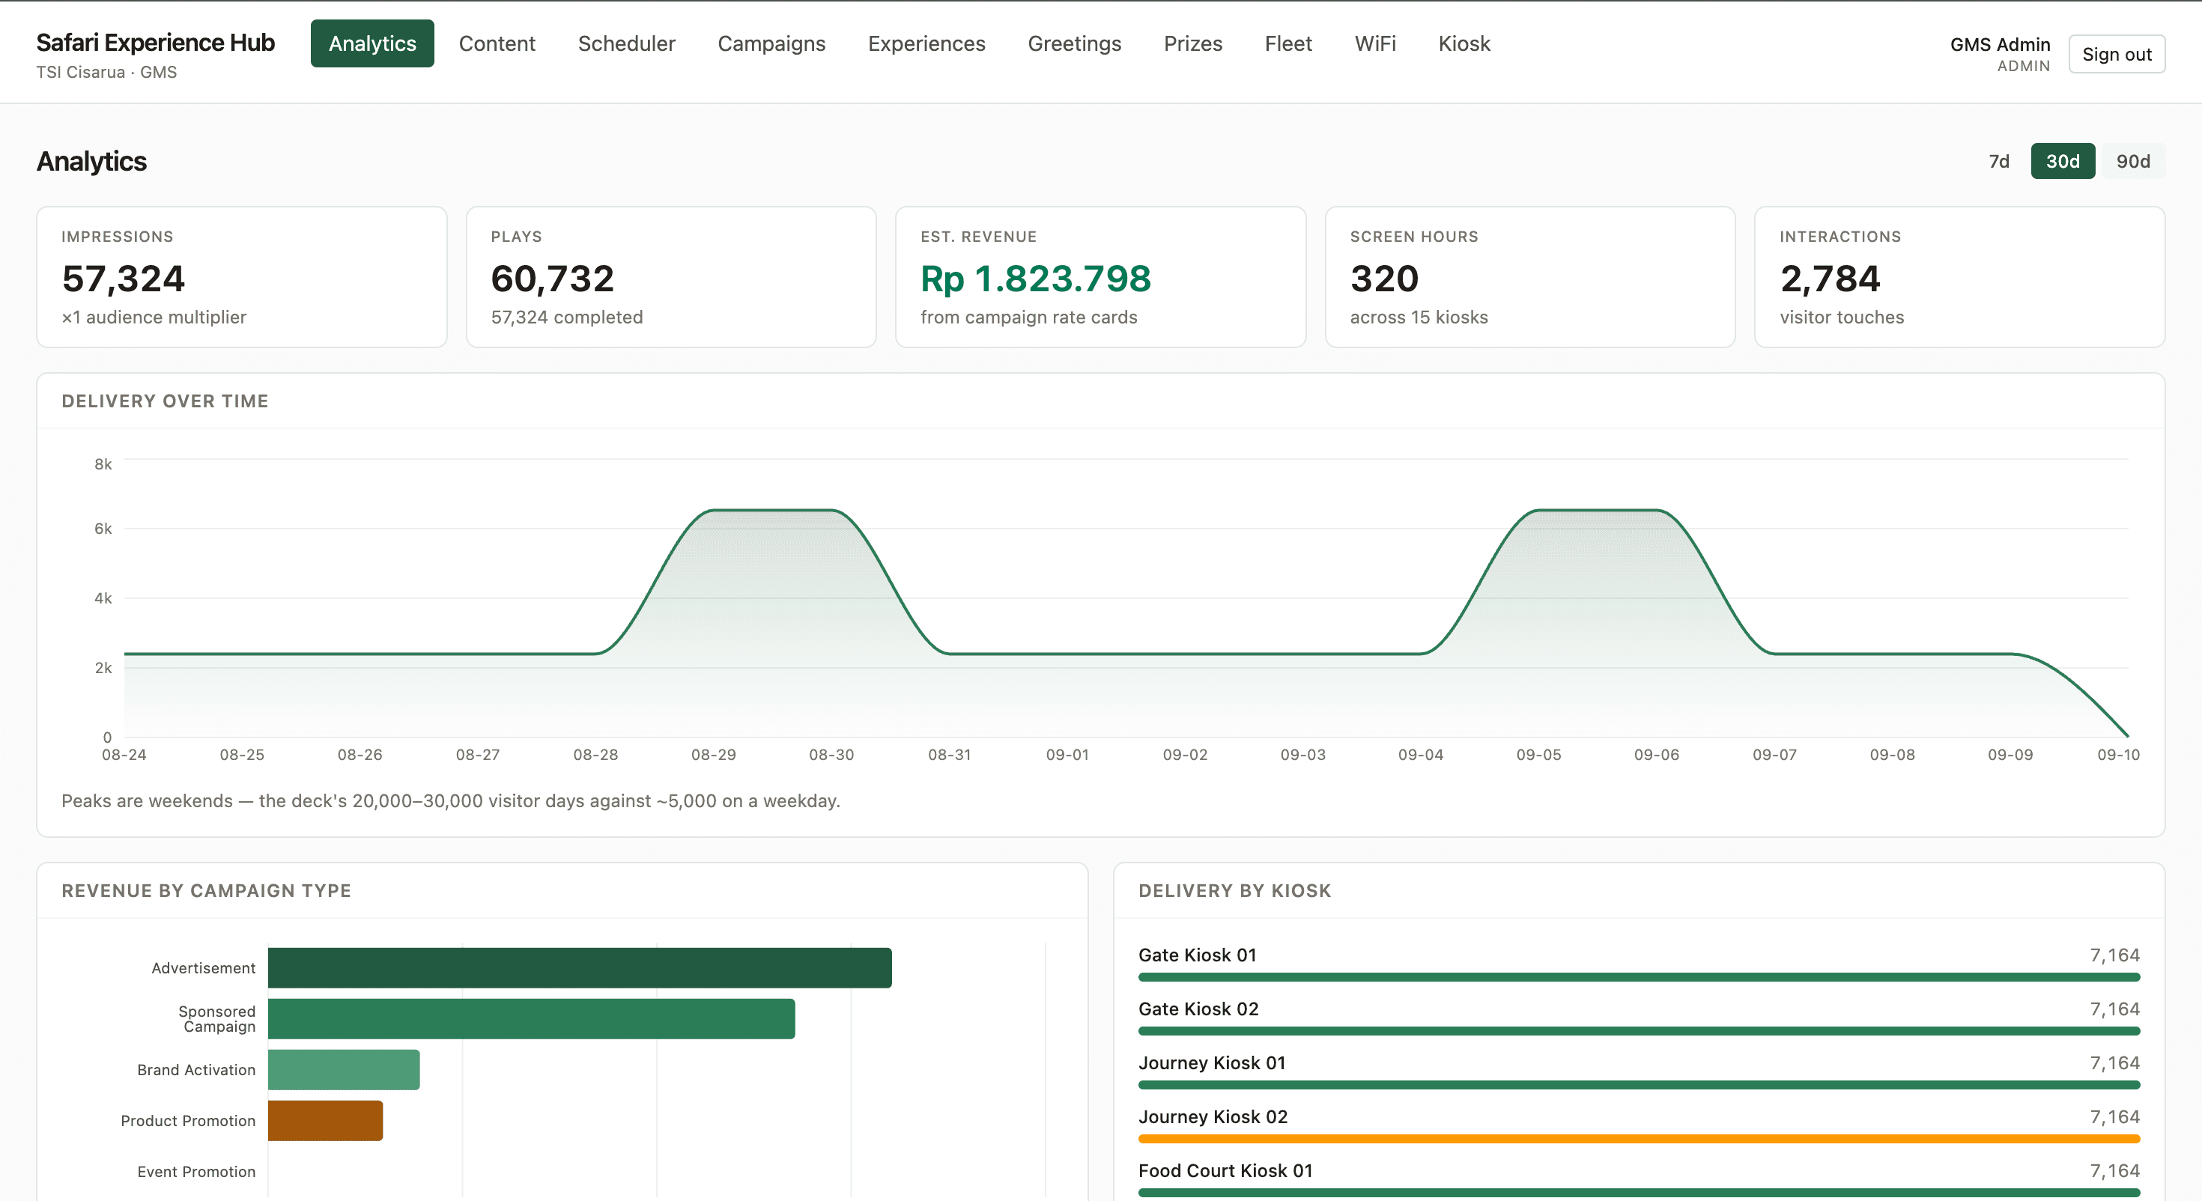Click the Gate Kiosk 01 progress bar
The width and height of the screenshot is (2202, 1201).
(x=1639, y=977)
